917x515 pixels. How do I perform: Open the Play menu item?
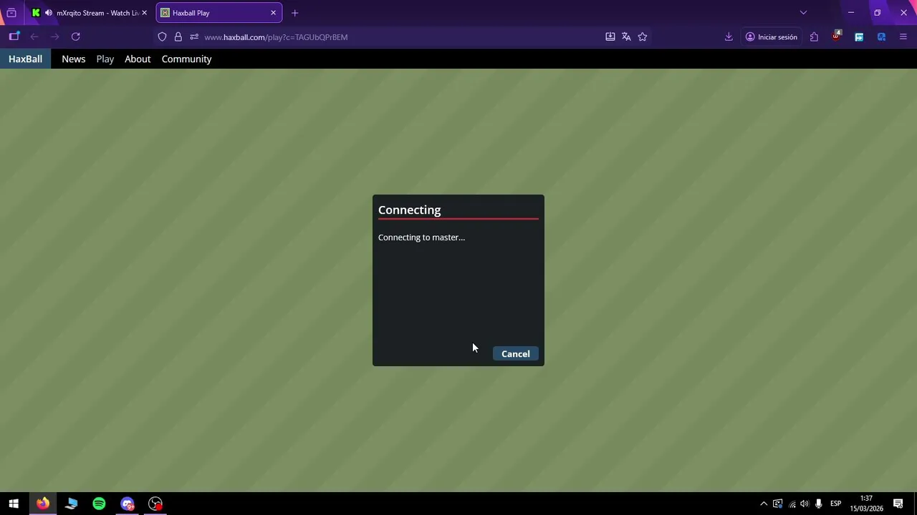[105, 59]
